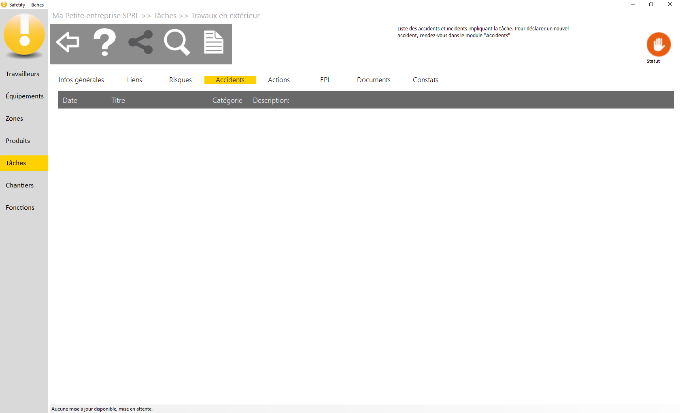Click the yellow Safetify exclamation logo

click(24, 35)
